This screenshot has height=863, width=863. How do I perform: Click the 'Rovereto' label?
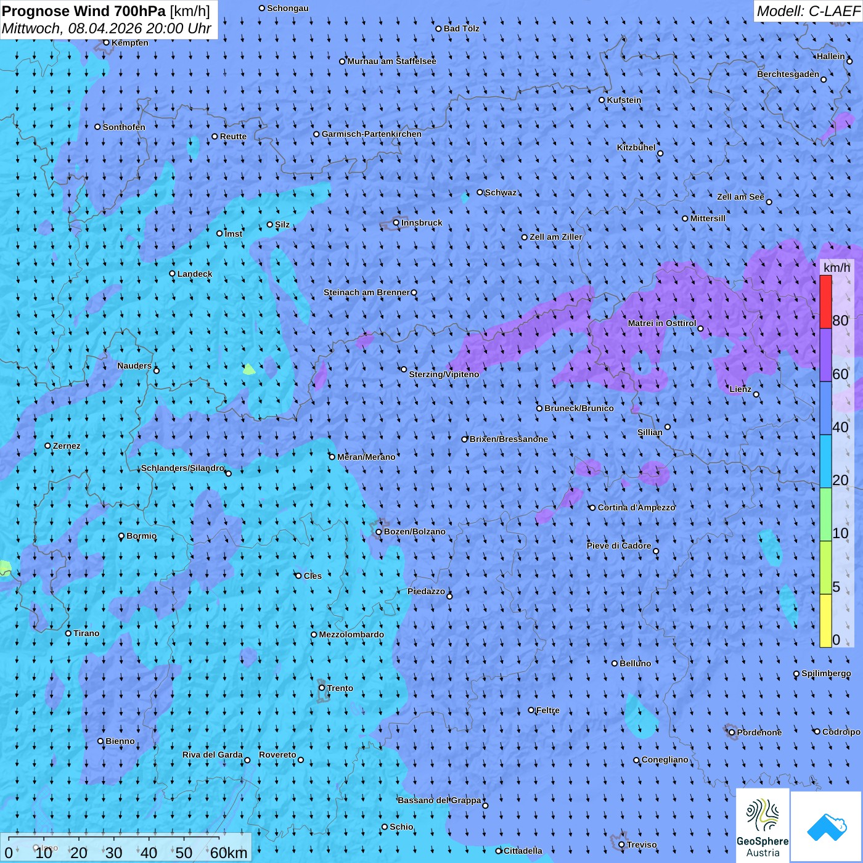pos(277,755)
